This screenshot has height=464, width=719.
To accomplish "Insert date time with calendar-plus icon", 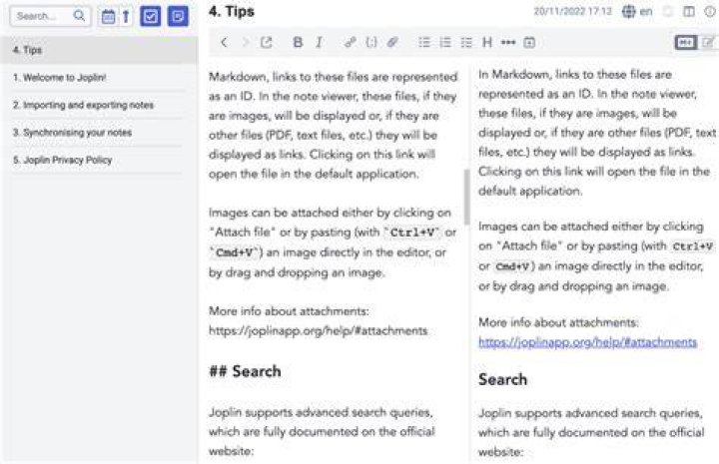I will pos(529,43).
